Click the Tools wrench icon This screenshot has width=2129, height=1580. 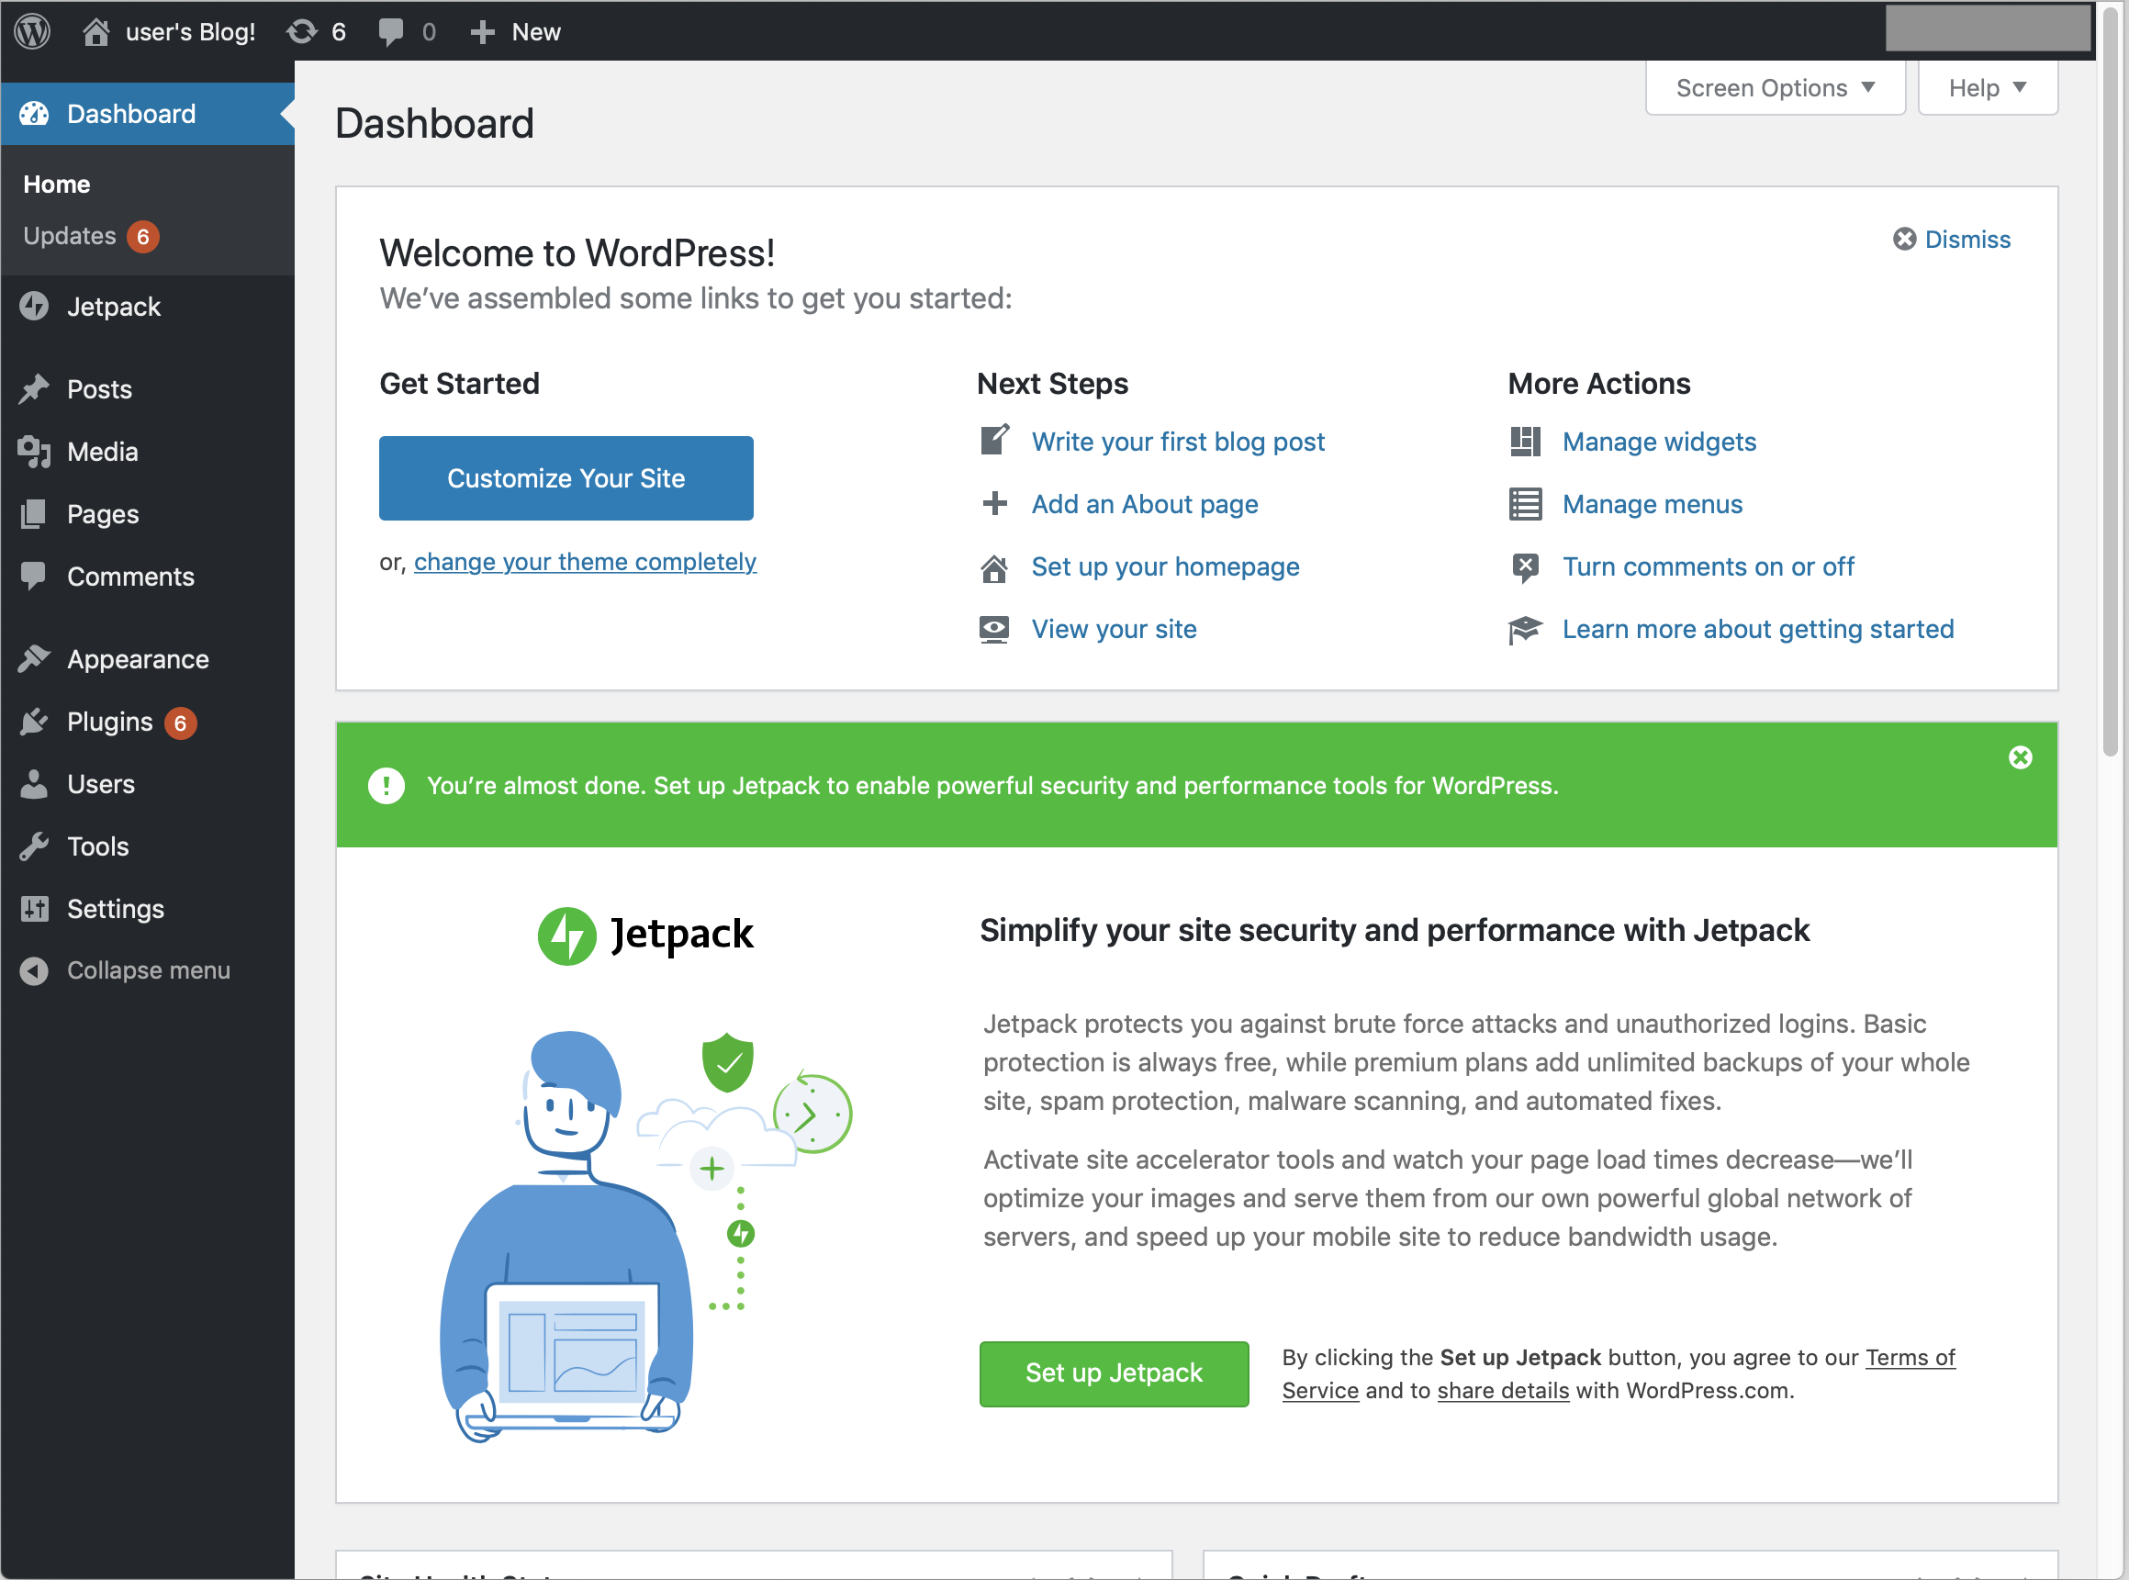[x=35, y=846]
